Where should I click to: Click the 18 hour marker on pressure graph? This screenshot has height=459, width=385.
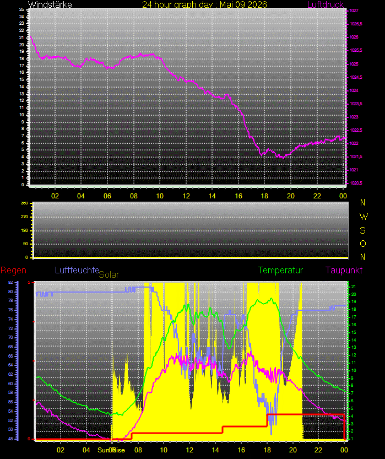coord(264,196)
